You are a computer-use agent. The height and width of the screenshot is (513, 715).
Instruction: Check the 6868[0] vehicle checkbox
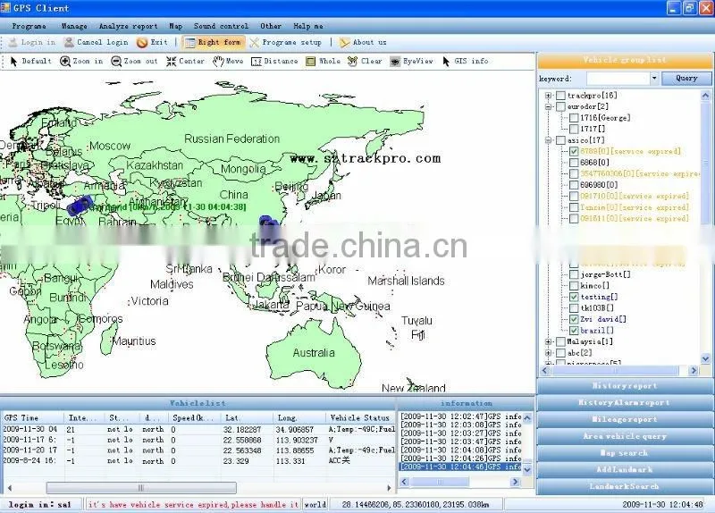(x=574, y=163)
